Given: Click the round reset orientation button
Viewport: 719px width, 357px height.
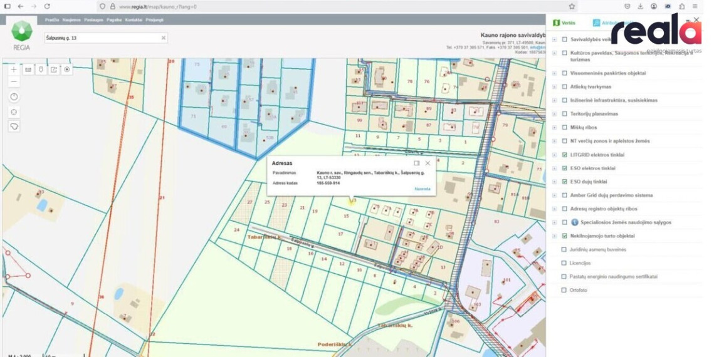Looking at the screenshot, I should (x=14, y=97).
